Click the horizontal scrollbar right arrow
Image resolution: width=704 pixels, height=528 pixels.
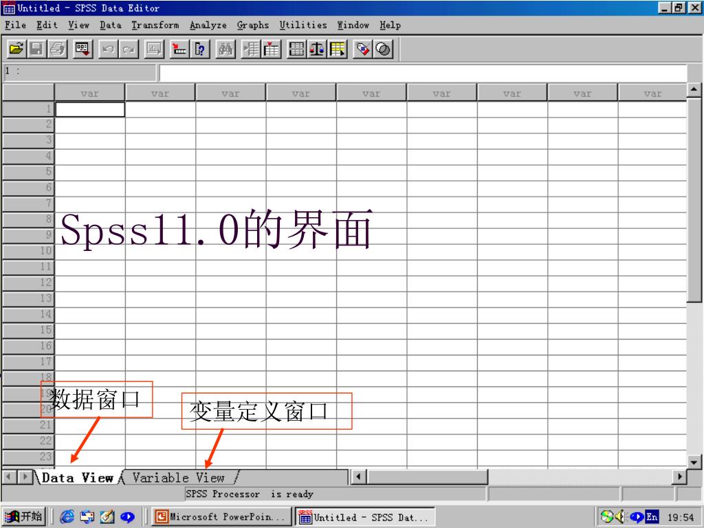tap(680, 476)
